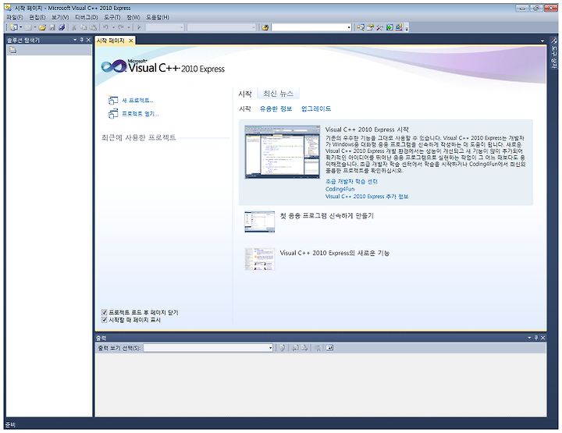562x433 pixels.
Task: Click Visual C++ 2010 Express의 새로운 기능 thumbnail
Action: [x=259, y=259]
